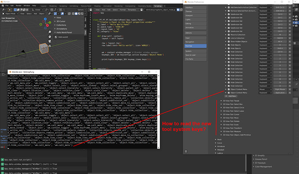Open the Render menu
This screenshot has height=174, width=299.
[x=19, y=6]
